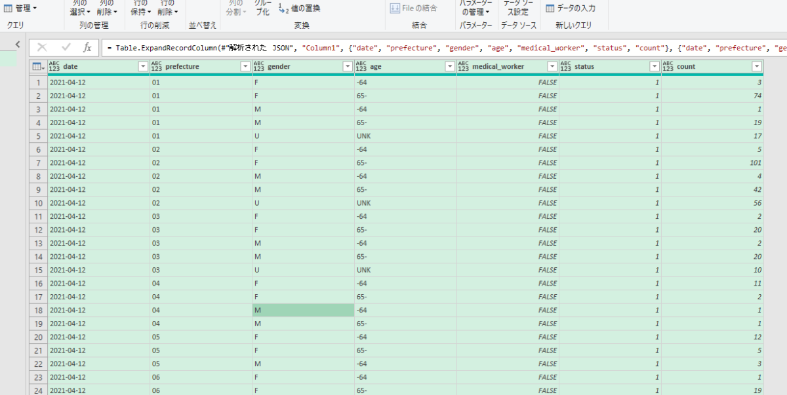The image size is (787, 395).
Task: Click the medical_worker FALSE cell in row 12
Action: coord(508,230)
